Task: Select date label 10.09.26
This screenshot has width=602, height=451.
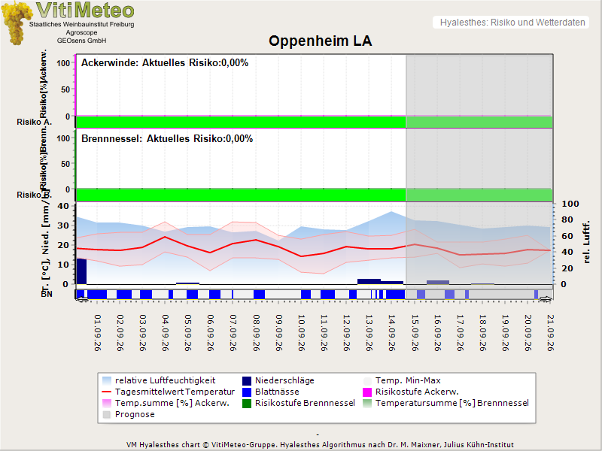Action: 302,332
